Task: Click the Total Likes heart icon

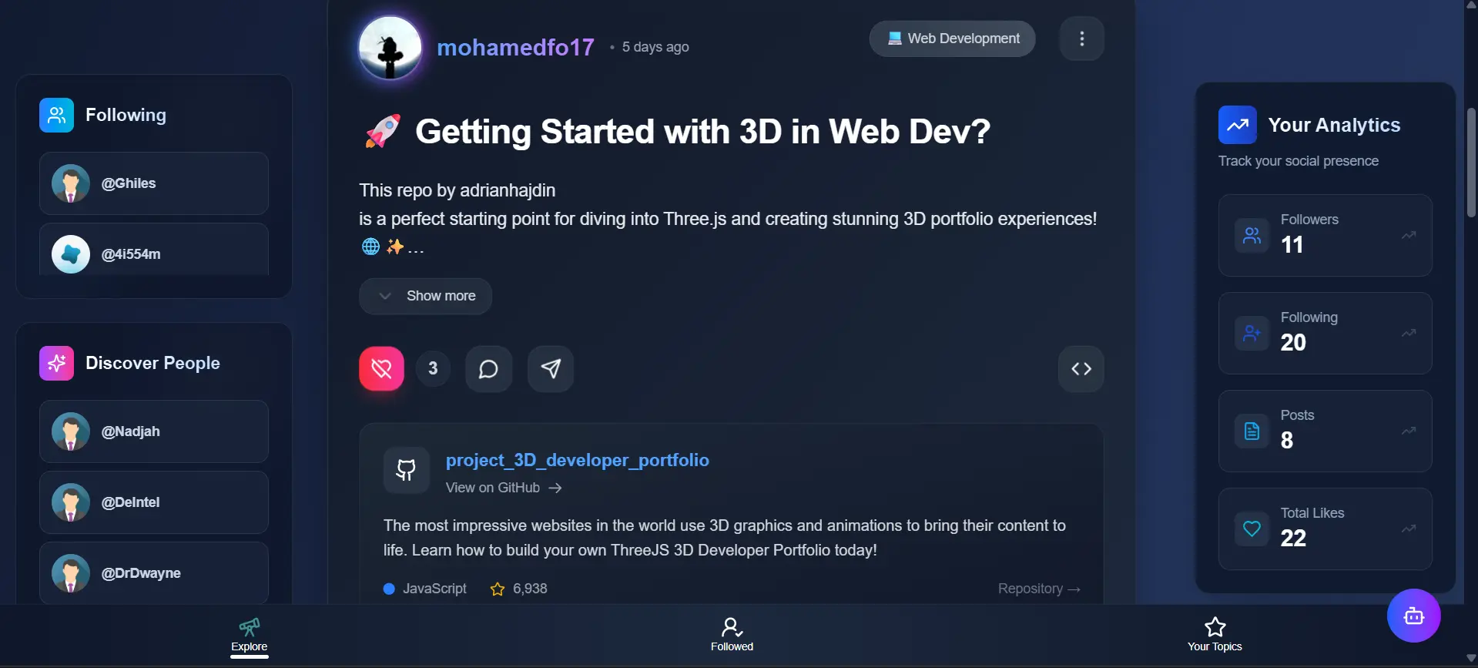Action: coord(1252,529)
